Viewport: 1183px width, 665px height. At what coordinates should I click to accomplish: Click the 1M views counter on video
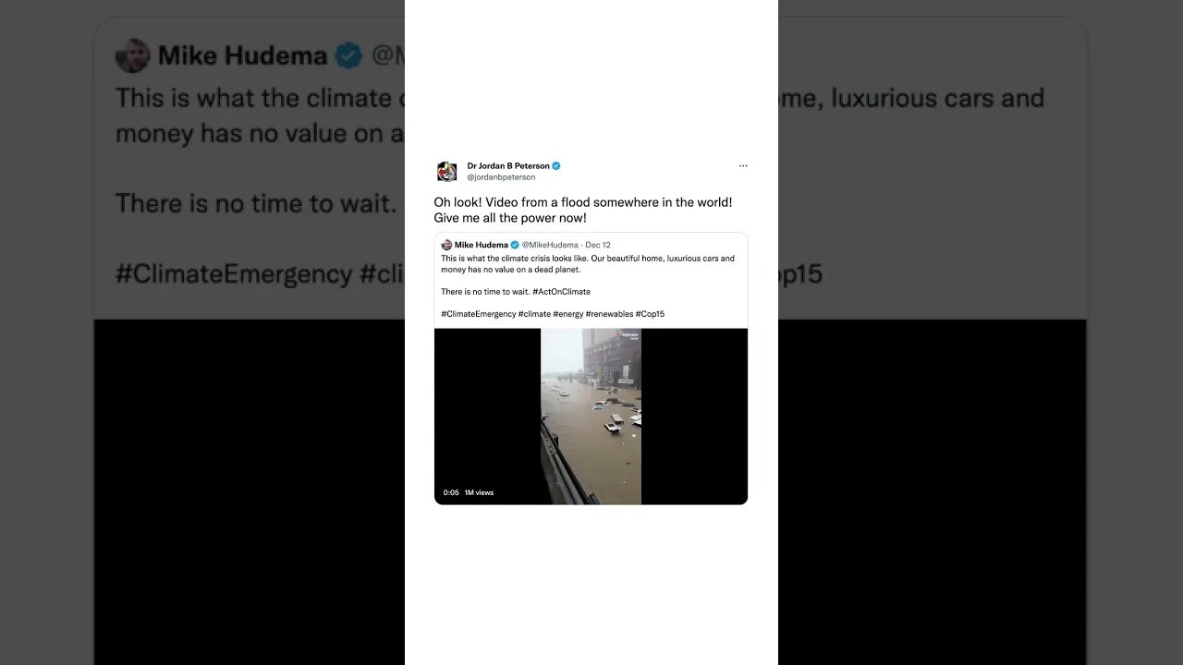[479, 492]
